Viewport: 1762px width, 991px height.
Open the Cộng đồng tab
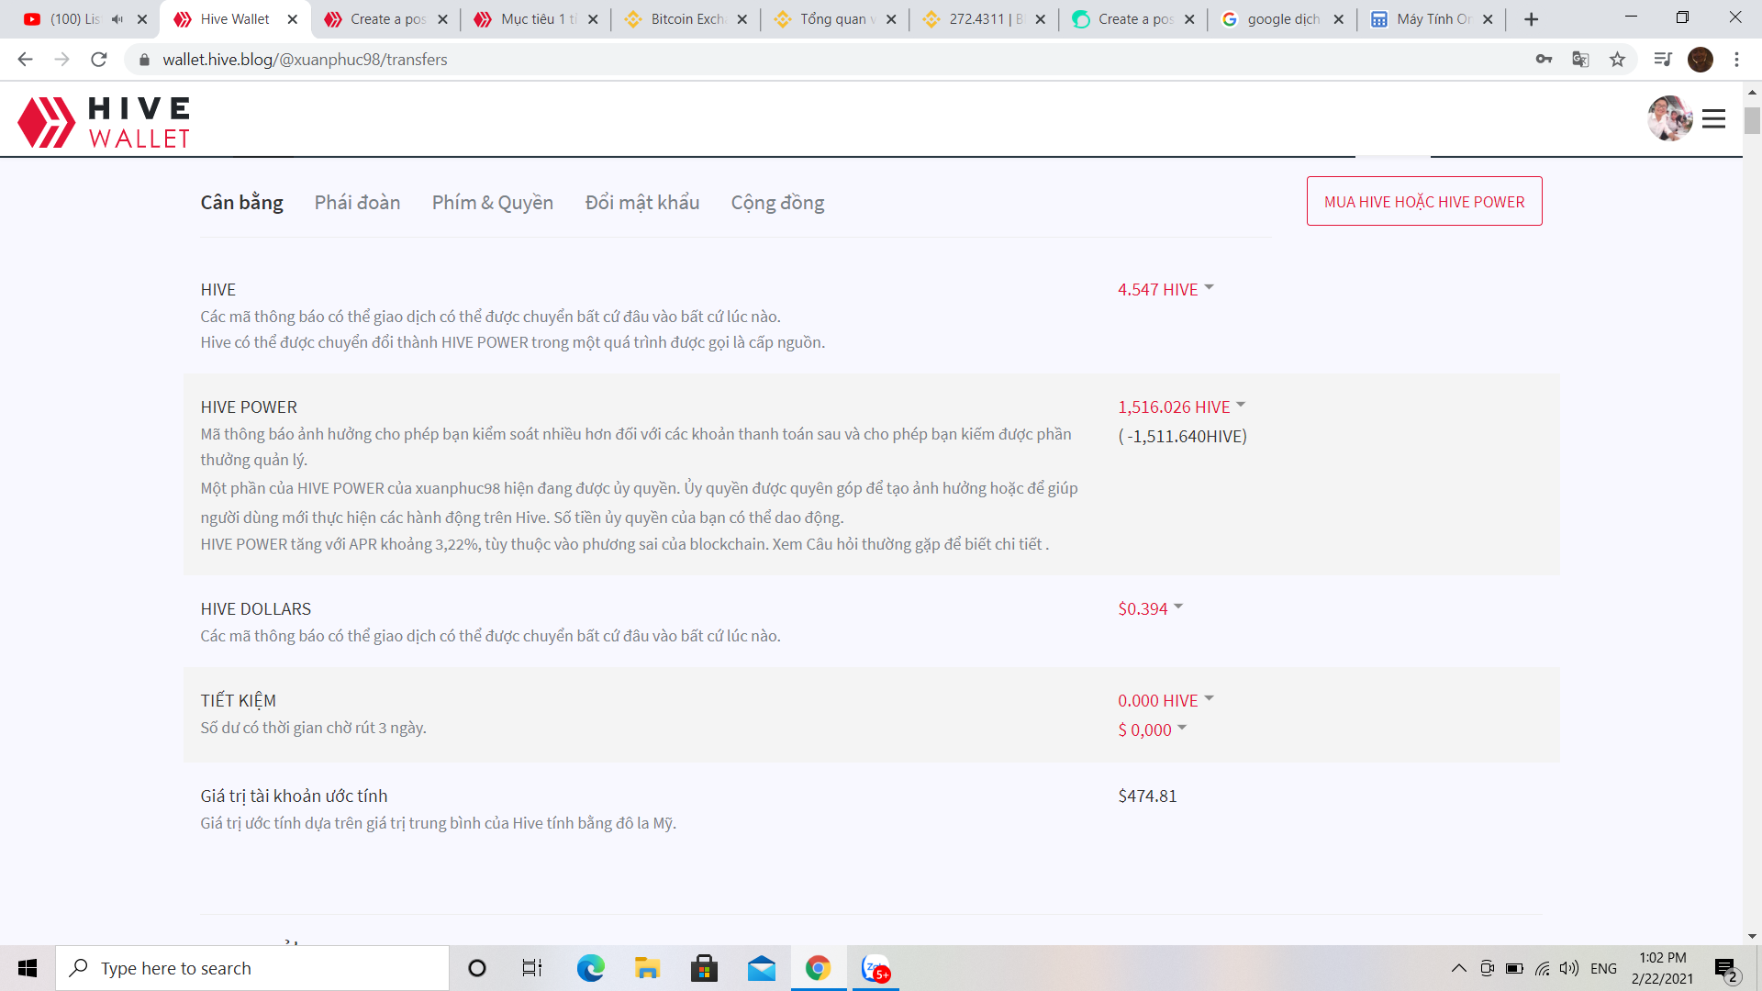(x=777, y=202)
